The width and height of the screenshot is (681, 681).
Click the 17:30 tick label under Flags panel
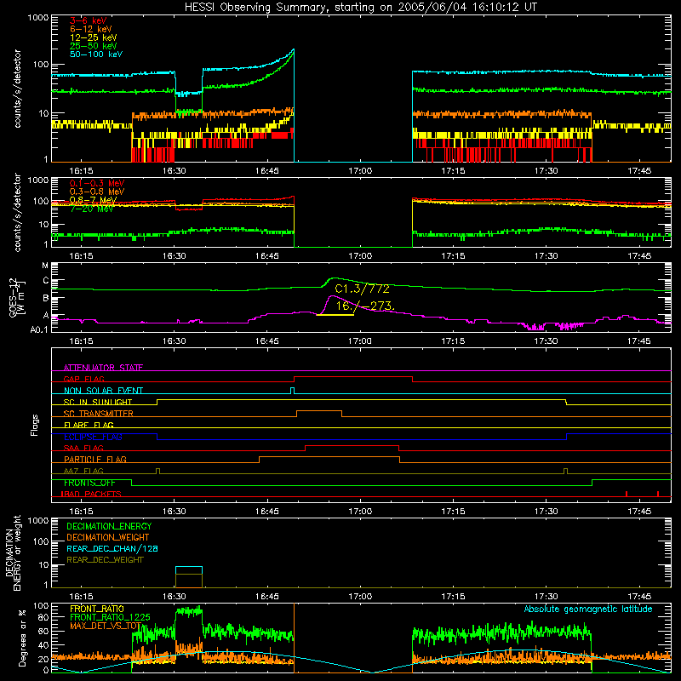pyautogui.click(x=546, y=512)
